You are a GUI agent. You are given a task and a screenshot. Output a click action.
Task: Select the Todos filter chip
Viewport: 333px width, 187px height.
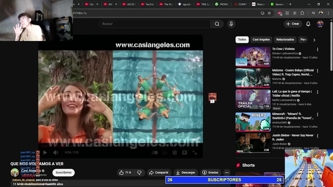(242, 39)
